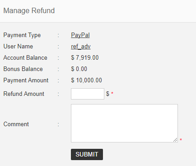196x166 pixels.
Task: Click the Bonus Balance label
Action: pyautogui.click(x=23, y=69)
